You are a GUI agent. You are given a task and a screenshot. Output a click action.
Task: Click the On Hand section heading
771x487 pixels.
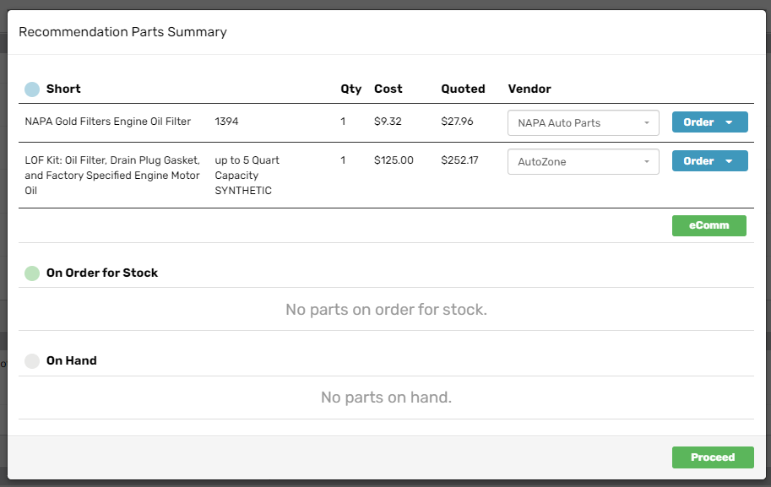72,360
